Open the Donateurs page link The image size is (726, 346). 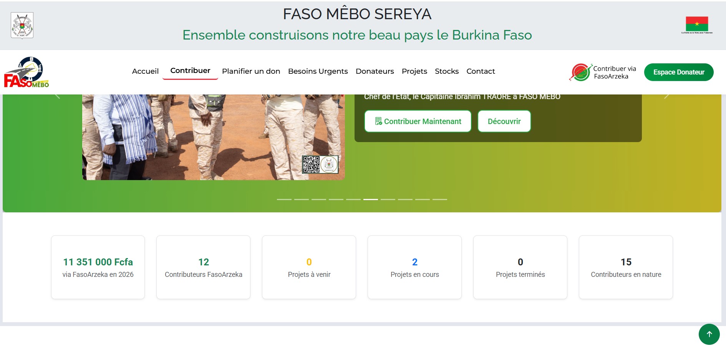(375, 71)
